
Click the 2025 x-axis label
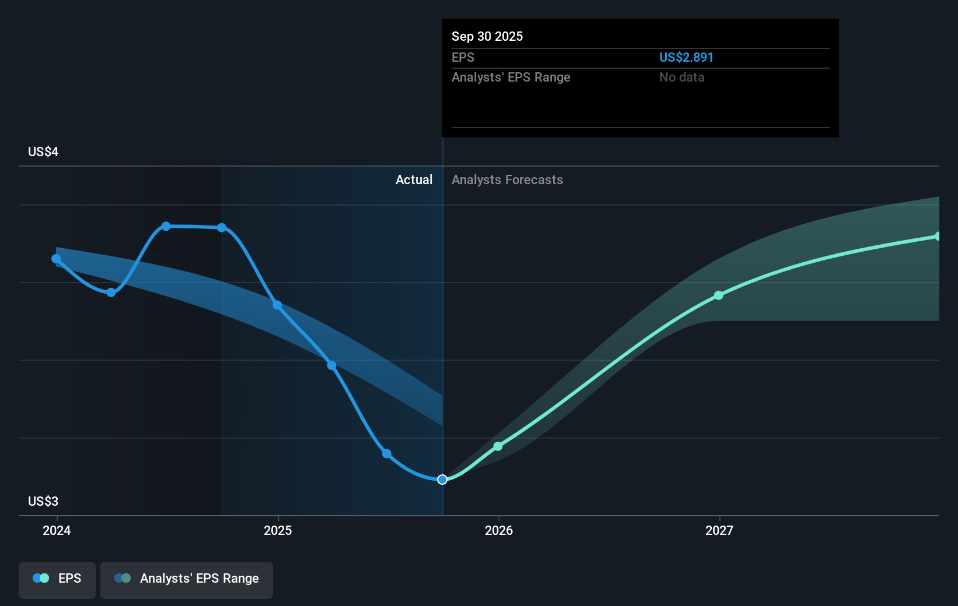278,530
